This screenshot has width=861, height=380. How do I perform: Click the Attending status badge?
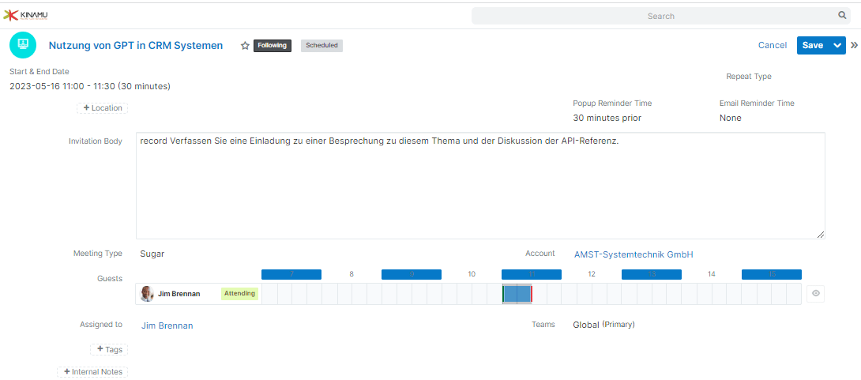click(x=240, y=294)
